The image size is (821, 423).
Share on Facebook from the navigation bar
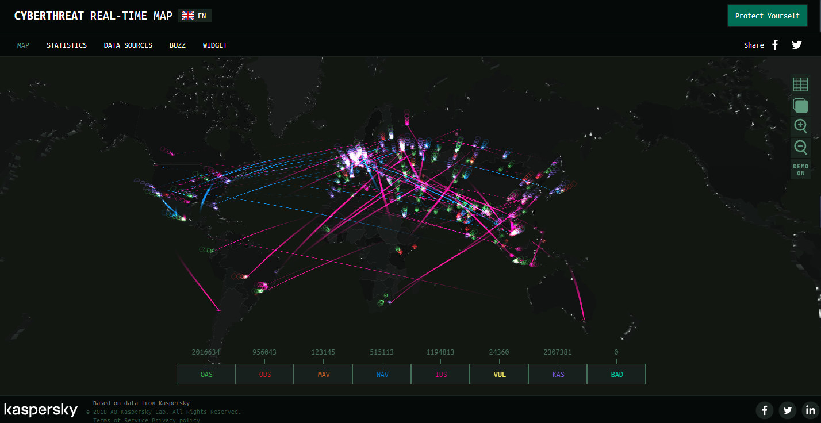tap(775, 45)
